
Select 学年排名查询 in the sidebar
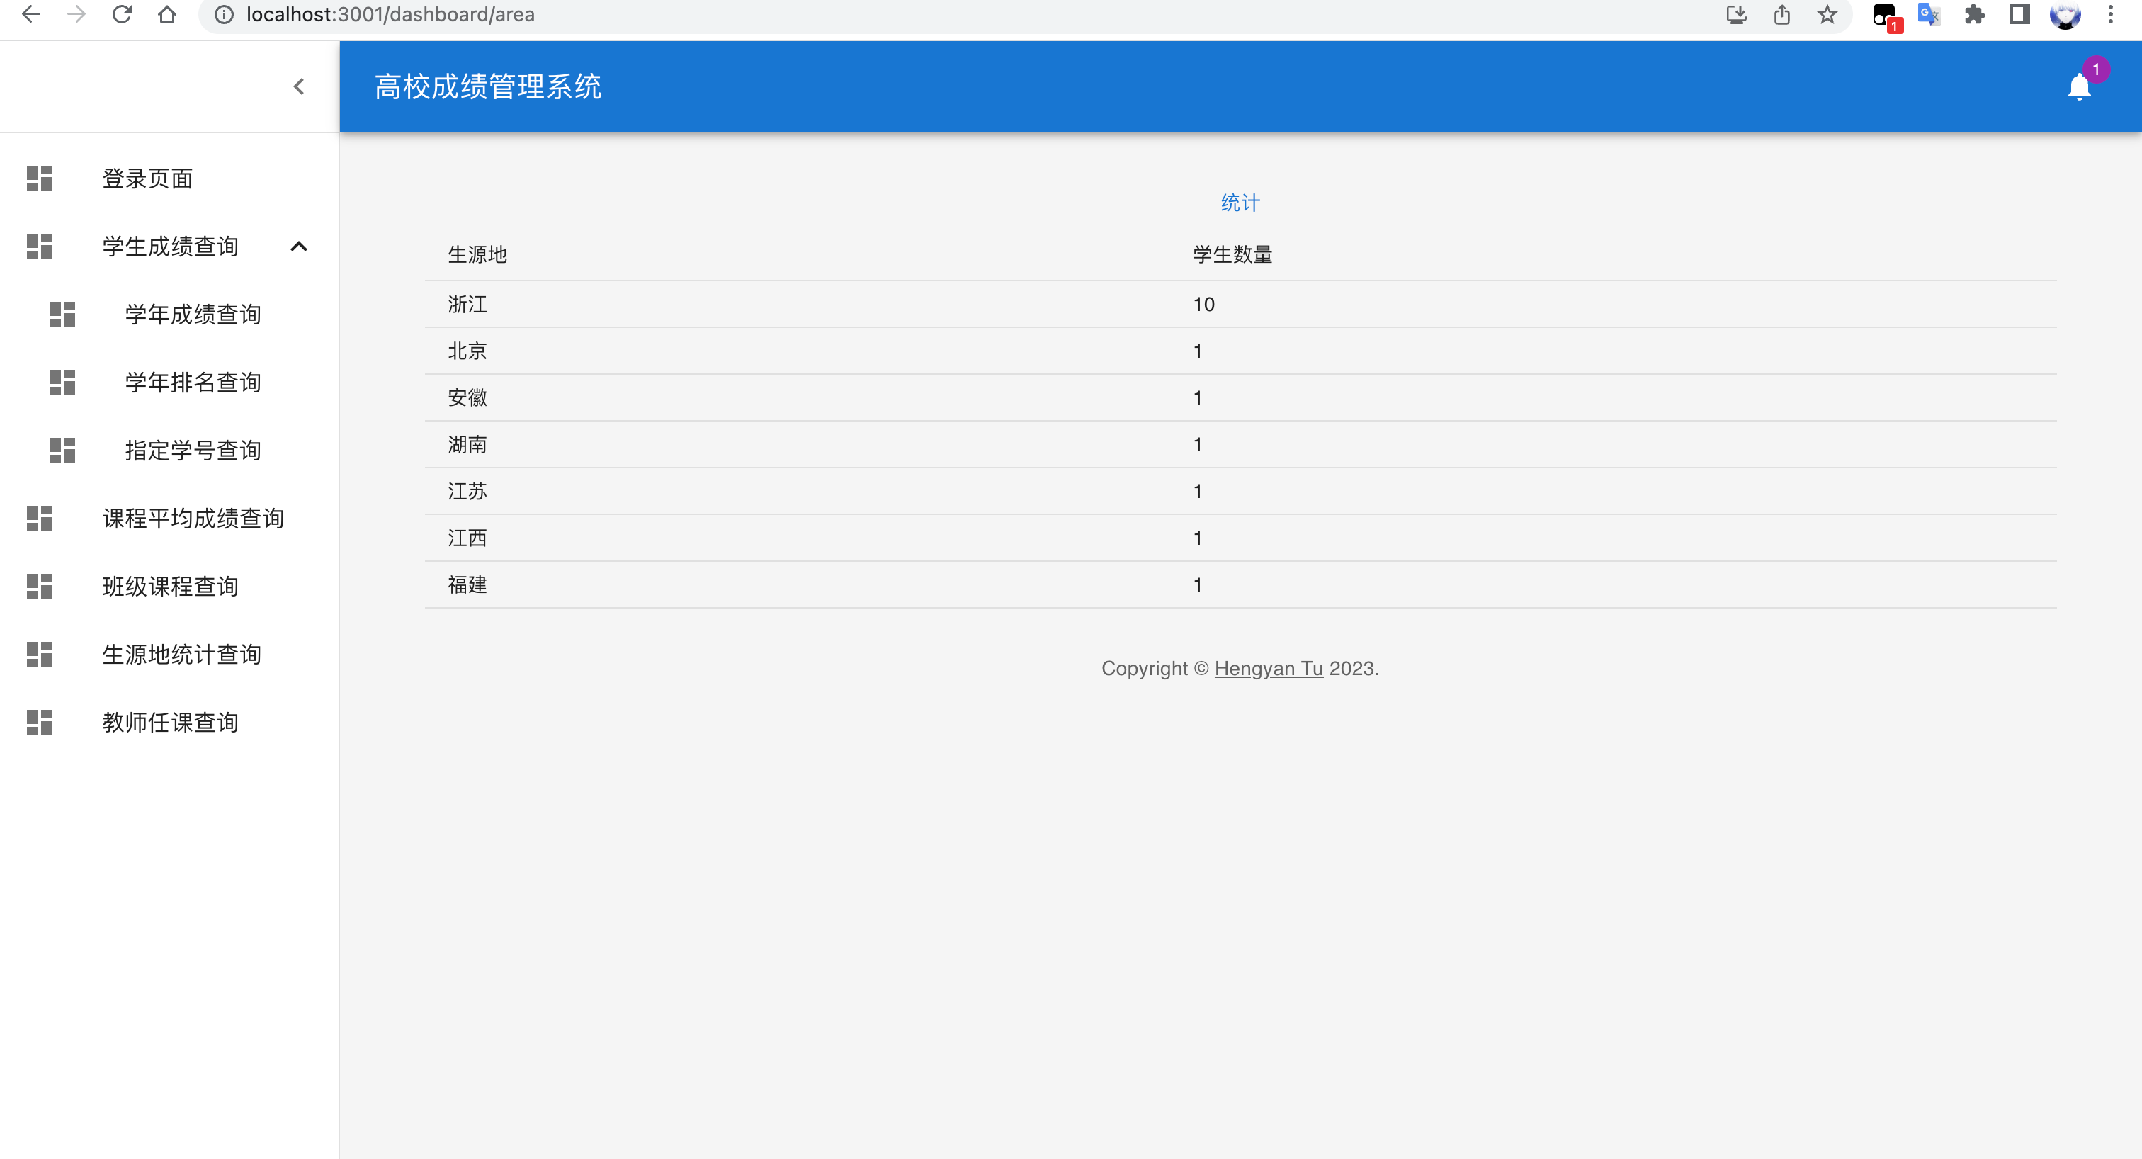tap(193, 383)
